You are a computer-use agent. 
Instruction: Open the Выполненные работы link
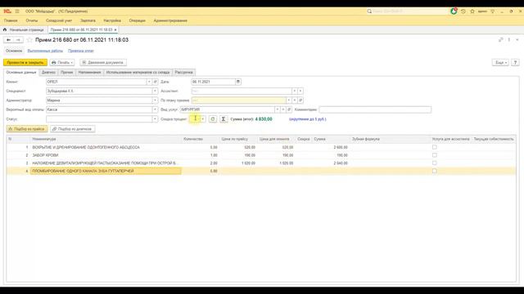pyautogui.click(x=45, y=51)
